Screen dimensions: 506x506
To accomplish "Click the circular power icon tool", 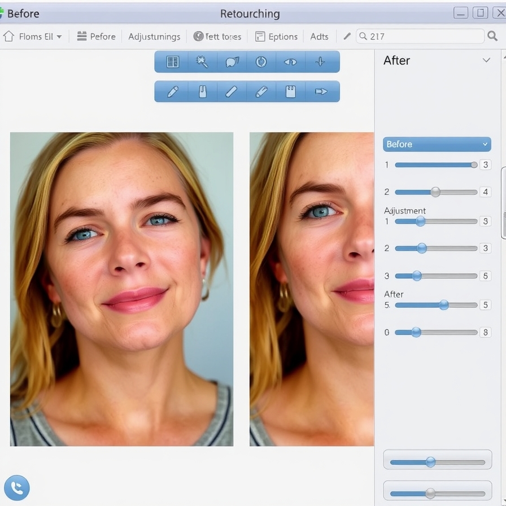I will [261, 62].
